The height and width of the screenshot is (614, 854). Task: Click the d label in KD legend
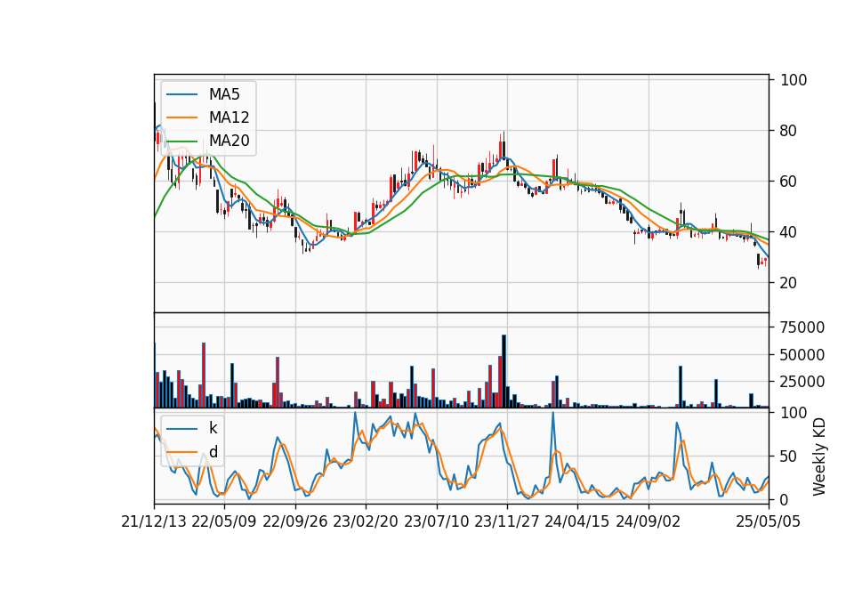213,452
